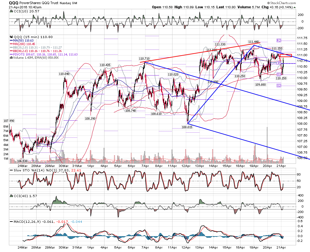This screenshot has height=252, width=310.
Task: Click the CCI(10) 20.57 indicator label
Action: [x=26, y=11]
